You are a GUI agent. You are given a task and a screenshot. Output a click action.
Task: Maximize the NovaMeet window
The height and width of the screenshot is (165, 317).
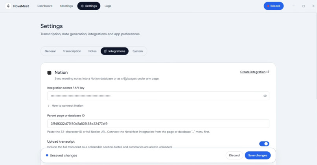pos(304,6)
